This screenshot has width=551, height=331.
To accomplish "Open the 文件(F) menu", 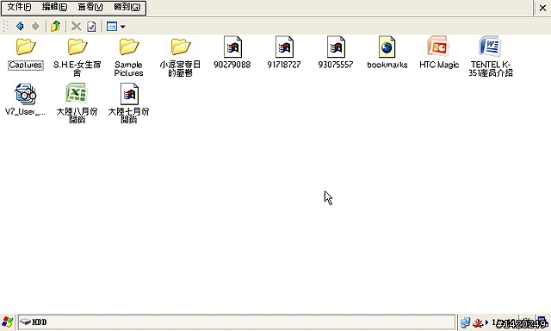I will point(19,7).
